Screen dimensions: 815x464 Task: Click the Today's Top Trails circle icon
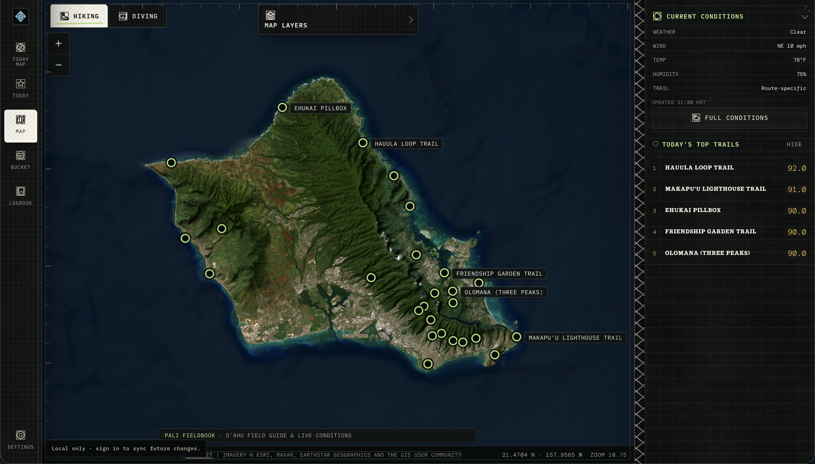point(655,144)
